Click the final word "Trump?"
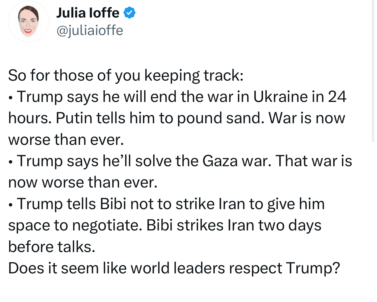The image size is (377, 302). pos(313,268)
